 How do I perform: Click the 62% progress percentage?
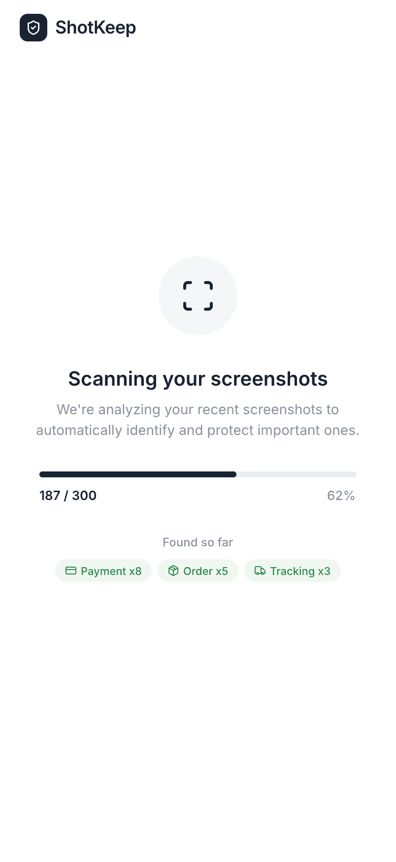coord(341,496)
